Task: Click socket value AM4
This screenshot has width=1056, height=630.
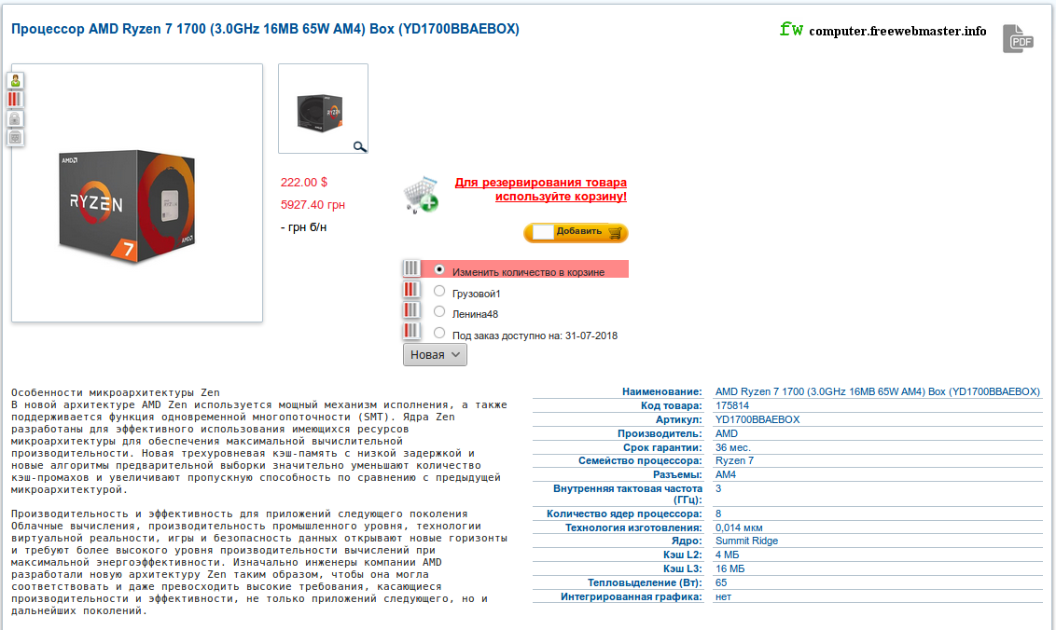Action: click(x=726, y=474)
